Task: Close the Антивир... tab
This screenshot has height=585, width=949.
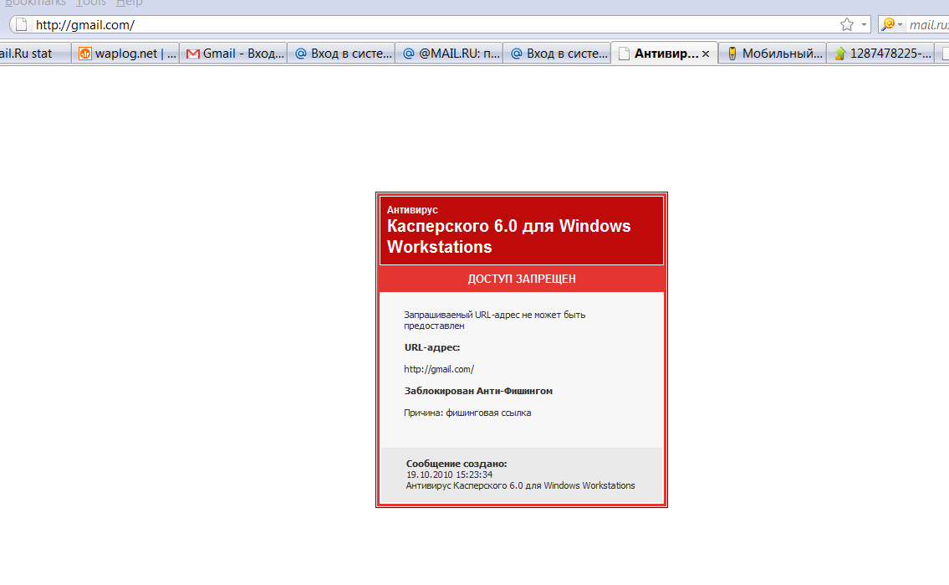Action: point(706,54)
